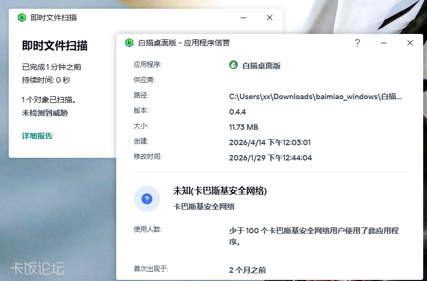Viewport: 427px width, 281px height.
Task: Select the 白描桌面版 application name value
Action: pyautogui.click(x=261, y=66)
